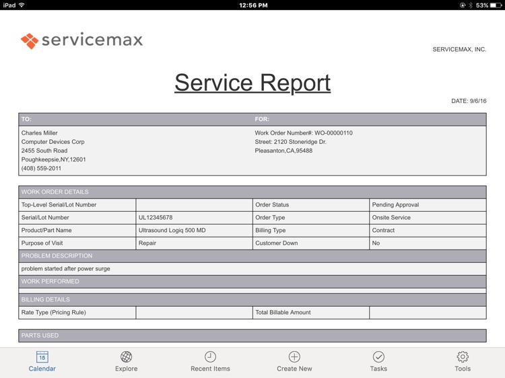Select the Order Type label
Viewport: 505px width, 378px height.
(270, 217)
